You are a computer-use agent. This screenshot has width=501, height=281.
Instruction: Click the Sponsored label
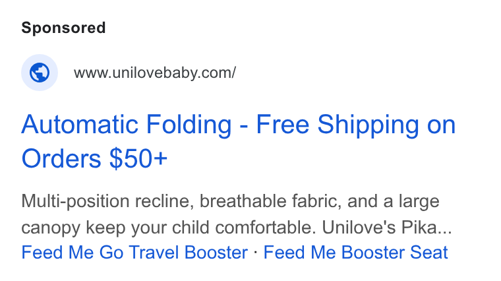pos(63,28)
